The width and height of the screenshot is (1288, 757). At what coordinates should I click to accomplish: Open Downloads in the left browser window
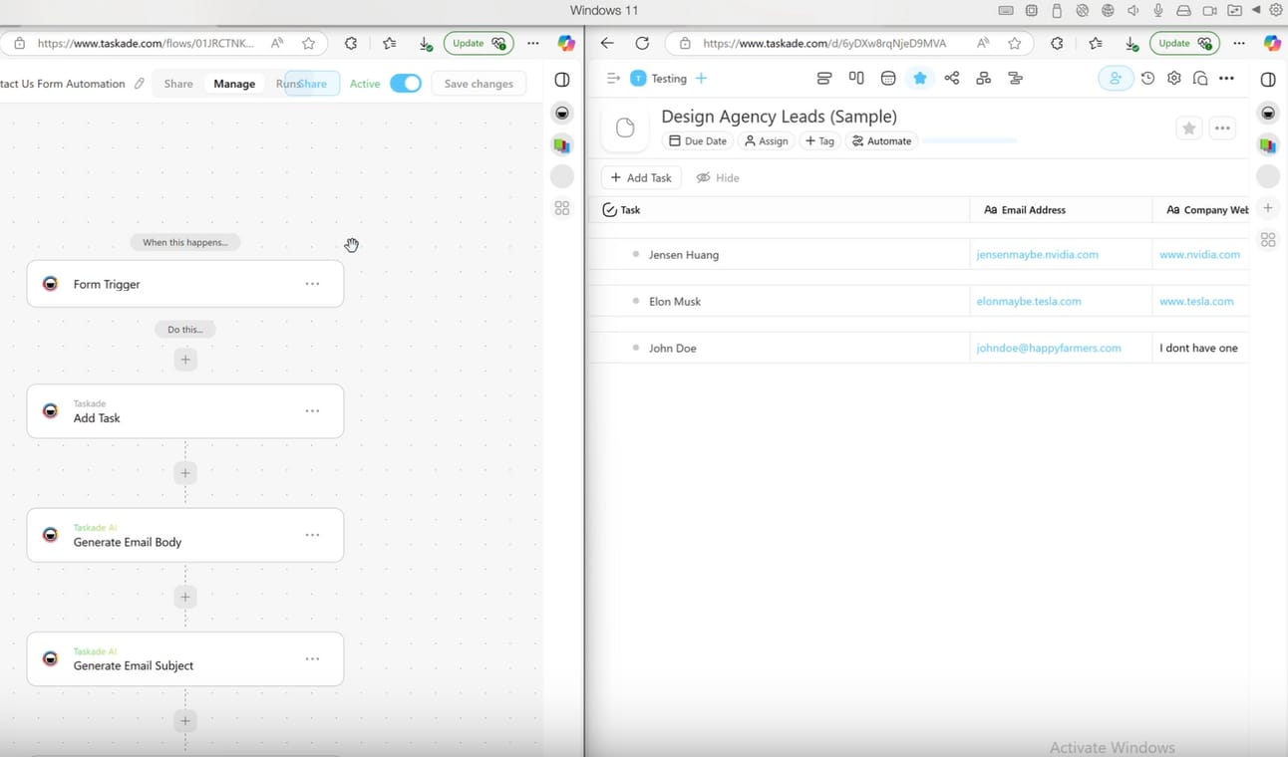[x=426, y=44]
